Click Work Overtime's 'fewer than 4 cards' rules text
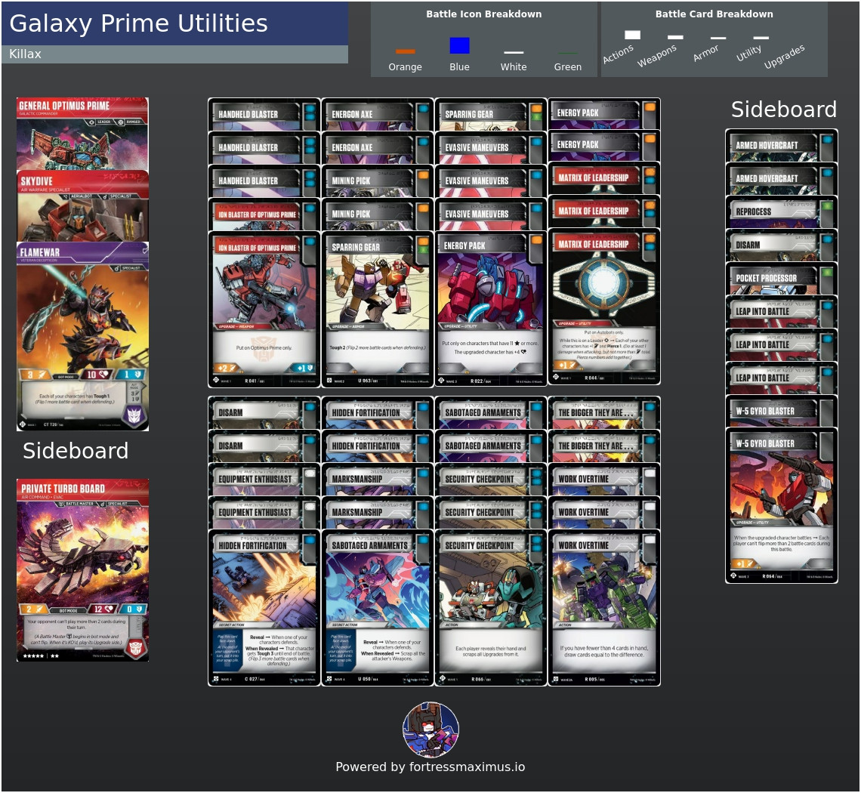861x793 pixels. coord(604,651)
